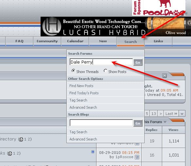Image resolution: width=191 pixels, height=166 pixels.
Task: Choose Find Today's Posts option
Action: tap(84, 93)
